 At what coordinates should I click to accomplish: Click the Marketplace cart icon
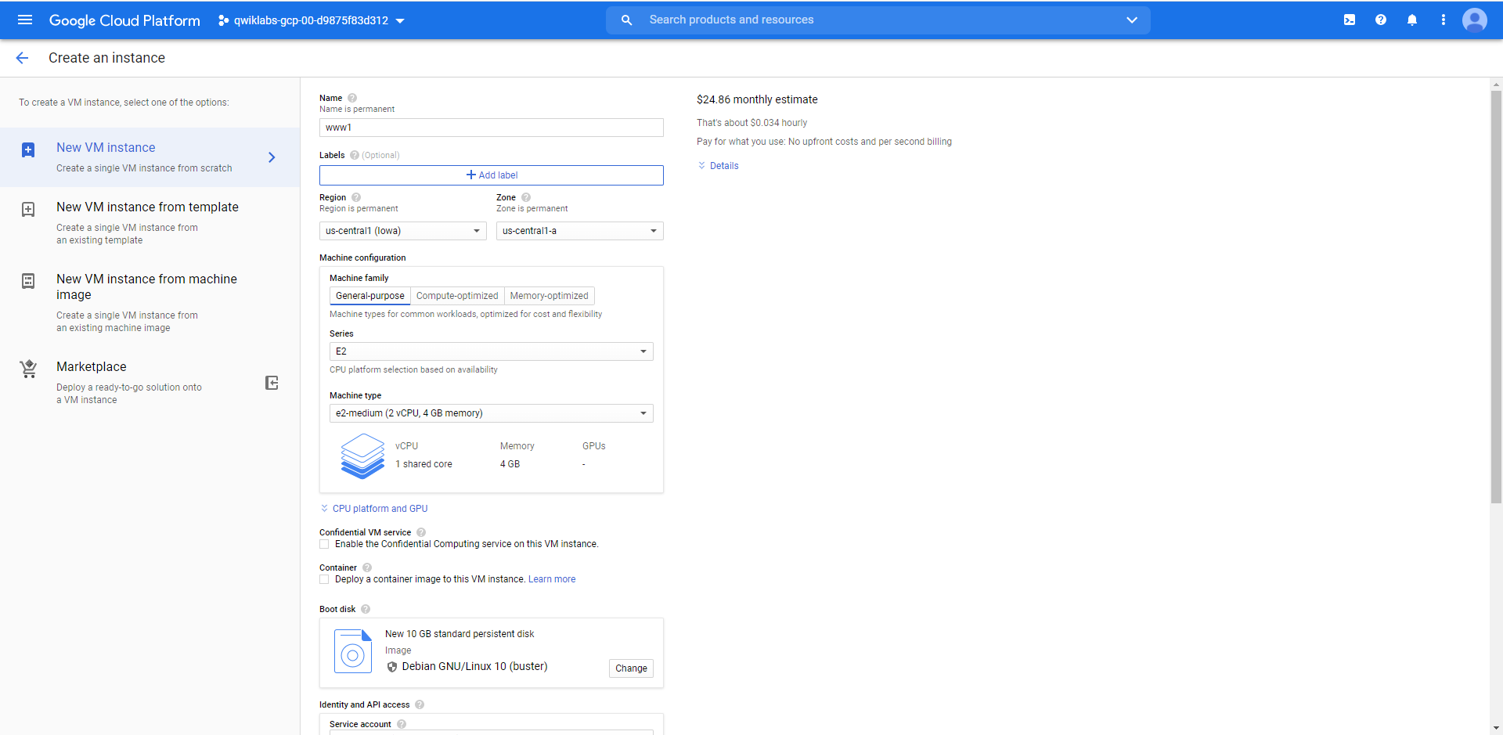click(x=28, y=369)
